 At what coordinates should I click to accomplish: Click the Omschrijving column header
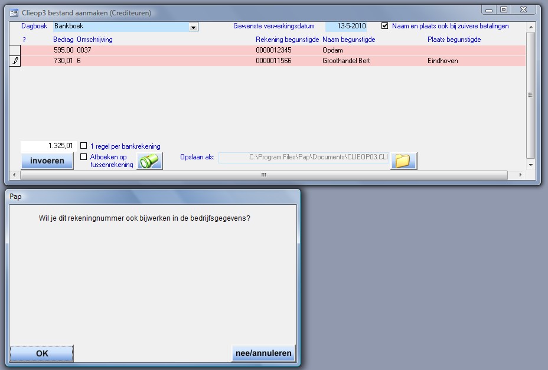pyautogui.click(x=94, y=40)
